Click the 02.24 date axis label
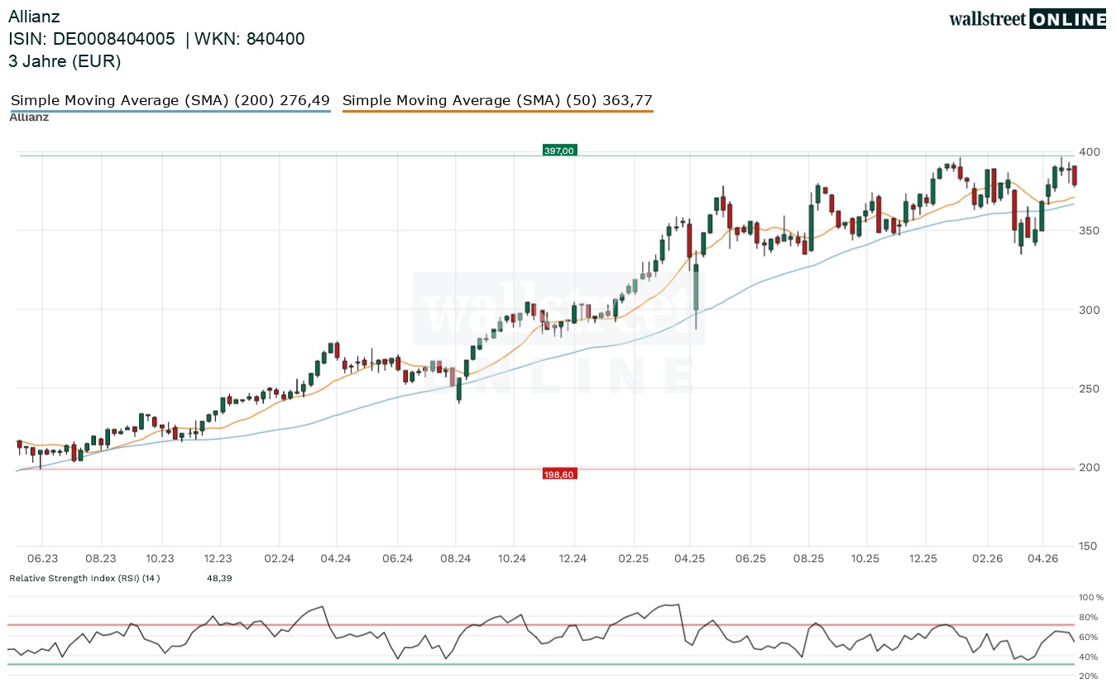This screenshot has width=1116, height=698. click(x=280, y=559)
